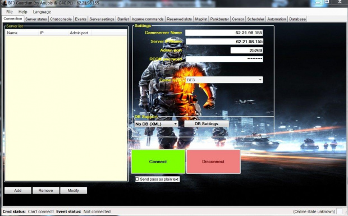Open the Banlist tab
The height and width of the screenshot is (216, 348).
pos(123,19)
